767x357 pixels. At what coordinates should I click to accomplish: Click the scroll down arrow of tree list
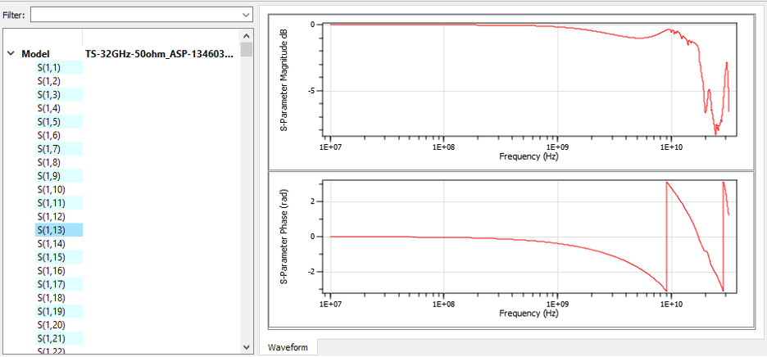point(247,346)
